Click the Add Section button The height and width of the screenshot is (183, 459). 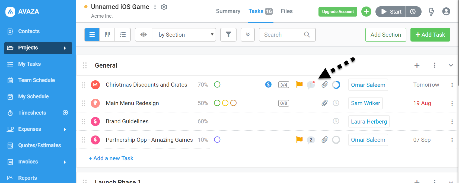coord(386,35)
